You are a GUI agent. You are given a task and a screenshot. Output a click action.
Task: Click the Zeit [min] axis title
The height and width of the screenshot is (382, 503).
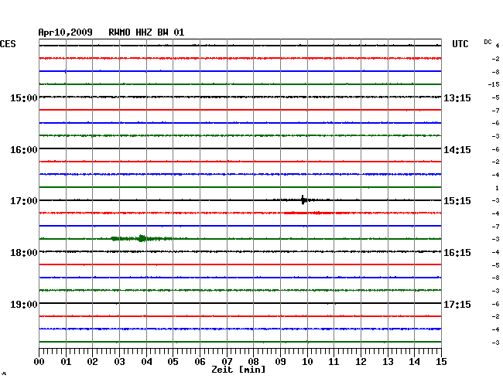(238, 370)
